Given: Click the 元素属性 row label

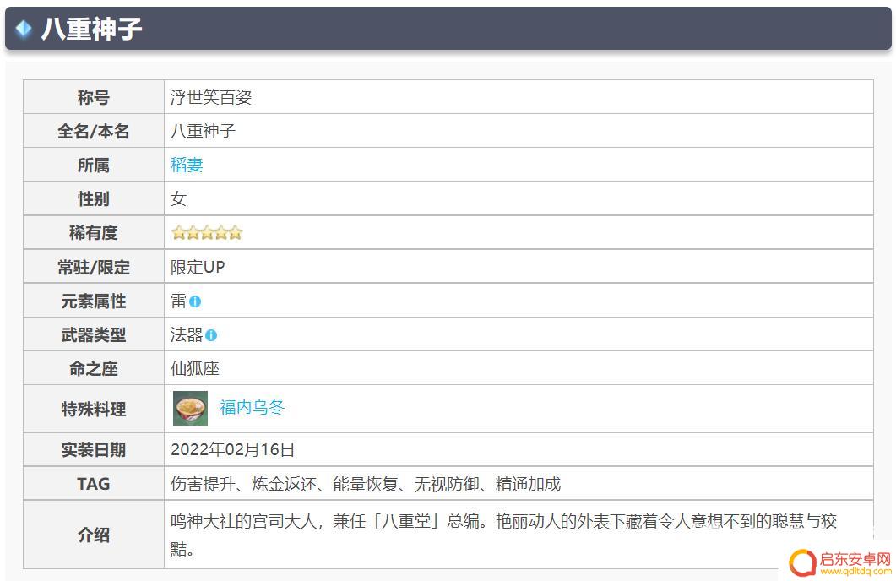Looking at the screenshot, I should [94, 301].
